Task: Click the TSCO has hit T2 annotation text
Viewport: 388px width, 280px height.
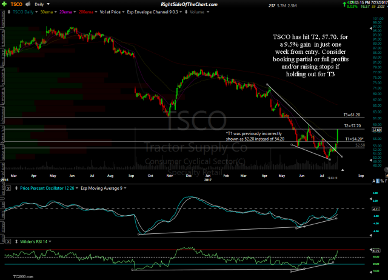Action: pyautogui.click(x=310, y=55)
